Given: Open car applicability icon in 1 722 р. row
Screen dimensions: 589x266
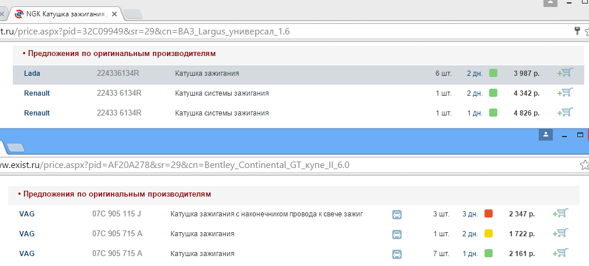Looking at the screenshot, I should tap(397, 234).
